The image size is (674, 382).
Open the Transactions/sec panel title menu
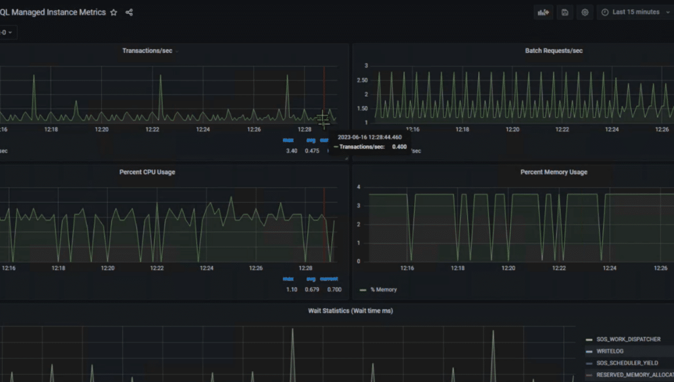[147, 51]
